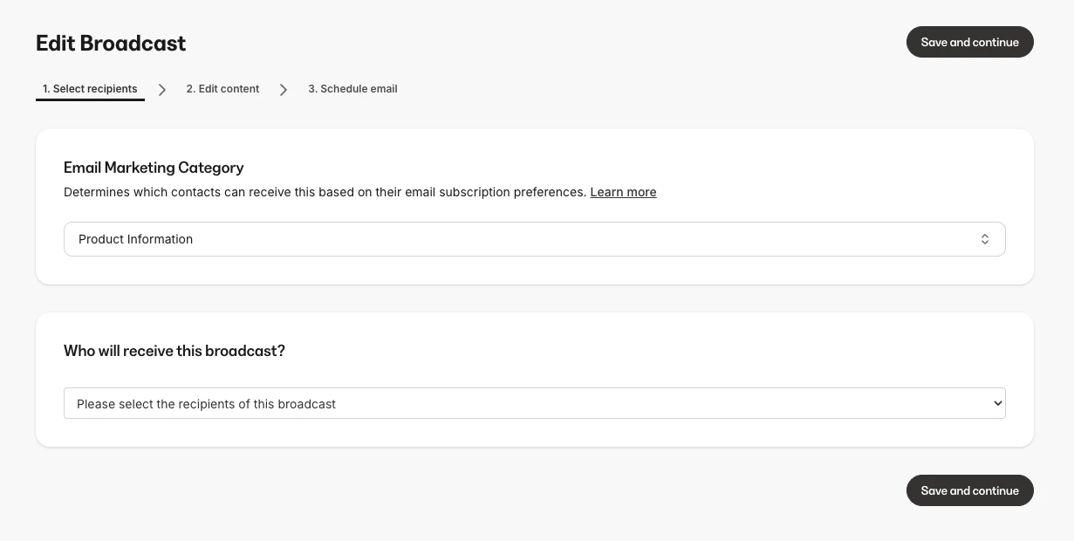The width and height of the screenshot is (1074, 541).
Task: Click the 'Please select the recipients' placeholder text
Action: point(206,404)
